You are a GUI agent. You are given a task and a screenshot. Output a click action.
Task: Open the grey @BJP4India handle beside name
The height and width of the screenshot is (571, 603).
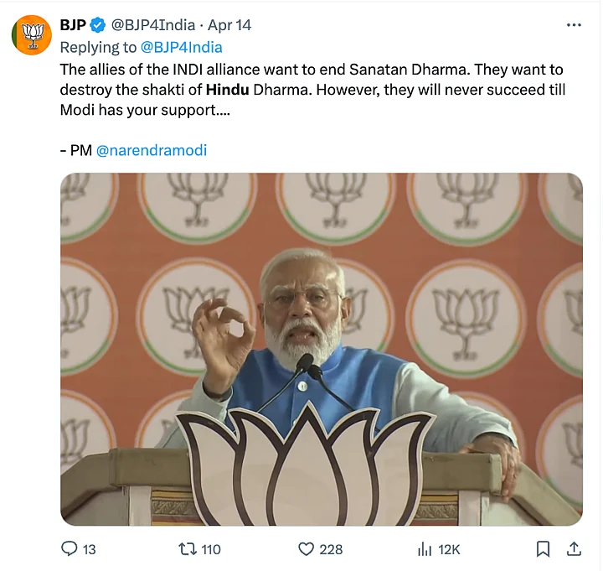154,25
